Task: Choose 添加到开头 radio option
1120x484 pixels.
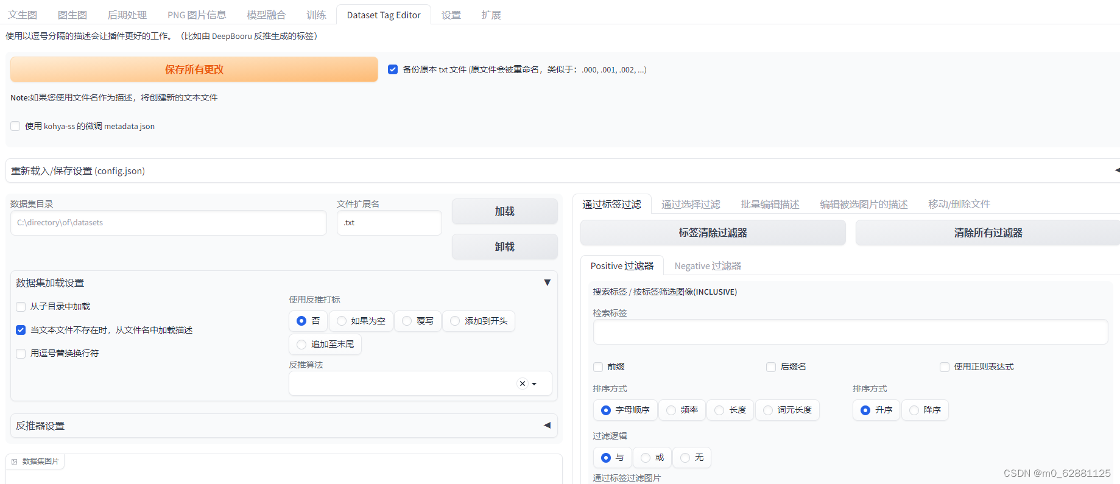Action: tap(479, 321)
